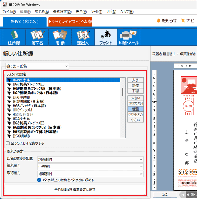Open the ナビ(N) menu
The height and width of the screenshot is (199, 197).
click(111, 12)
